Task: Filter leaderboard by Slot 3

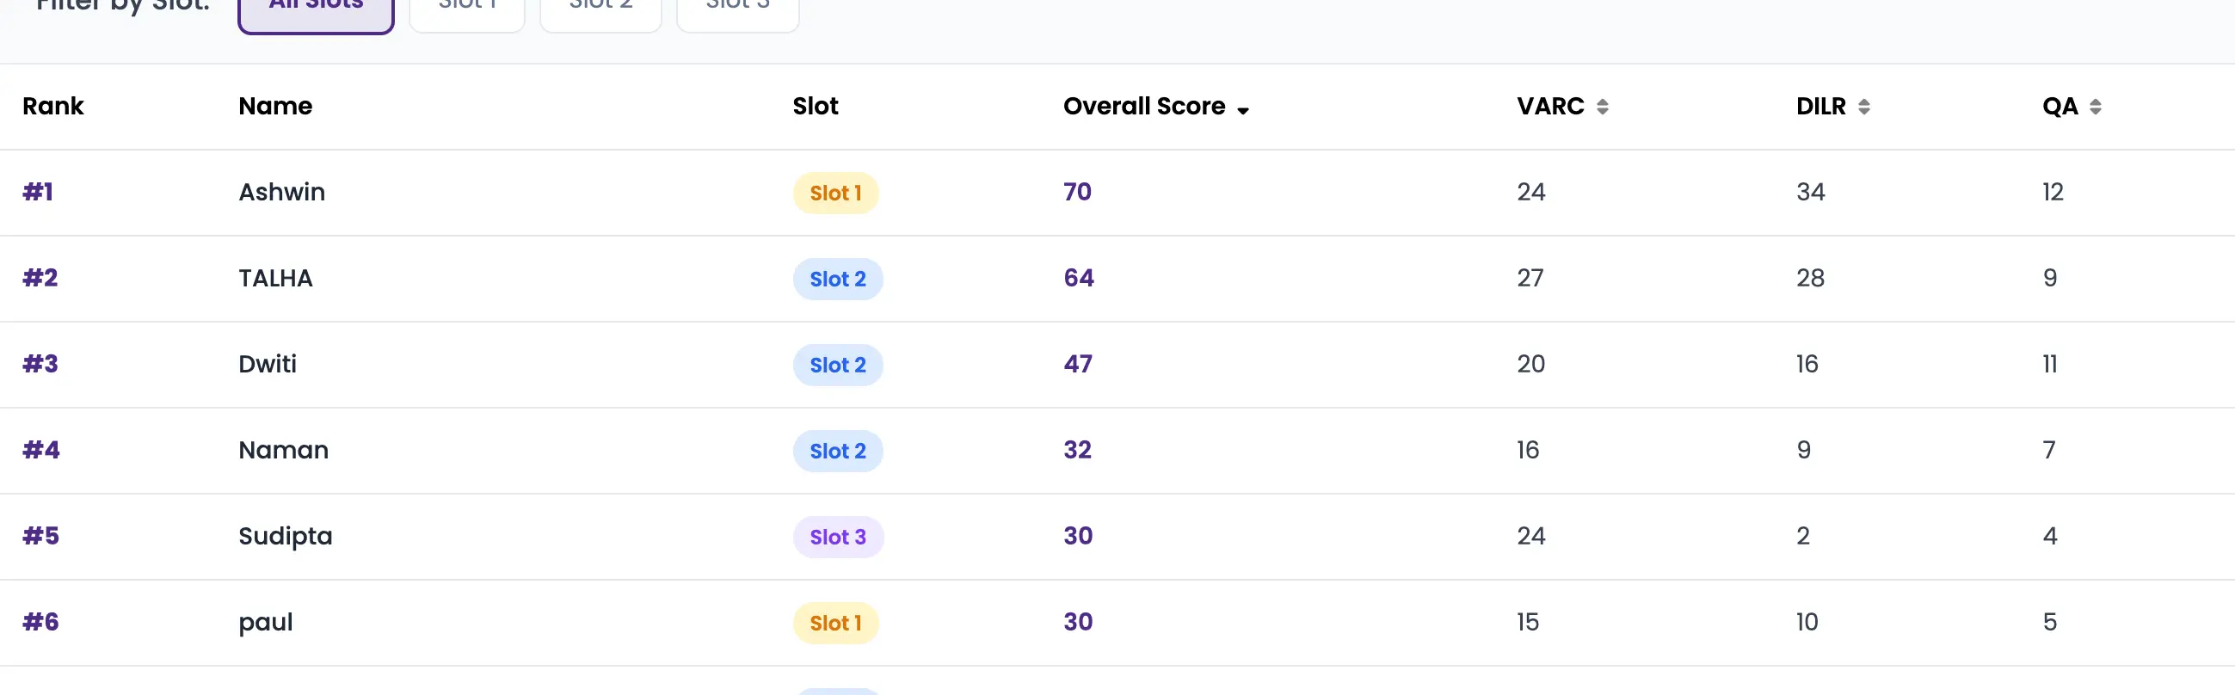Action: click(x=737, y=9)
